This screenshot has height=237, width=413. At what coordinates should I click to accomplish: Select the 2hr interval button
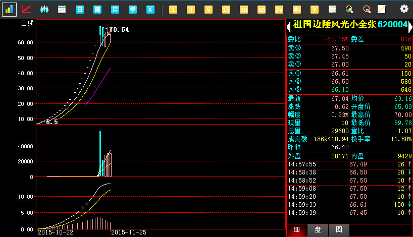click(x=279, y=10)
